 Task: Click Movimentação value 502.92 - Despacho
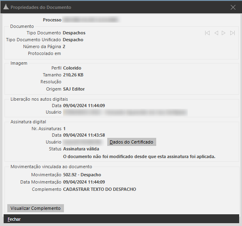82,175
